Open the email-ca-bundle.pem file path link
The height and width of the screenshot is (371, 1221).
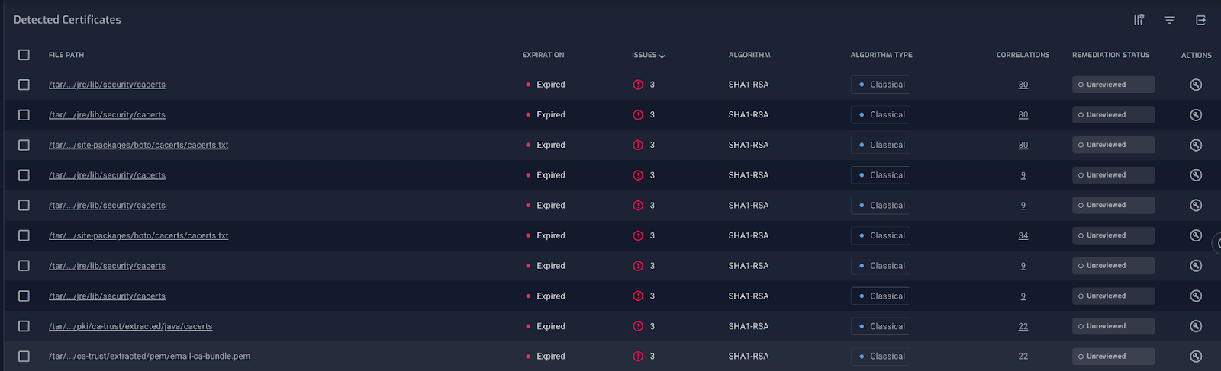click(150, 357)
